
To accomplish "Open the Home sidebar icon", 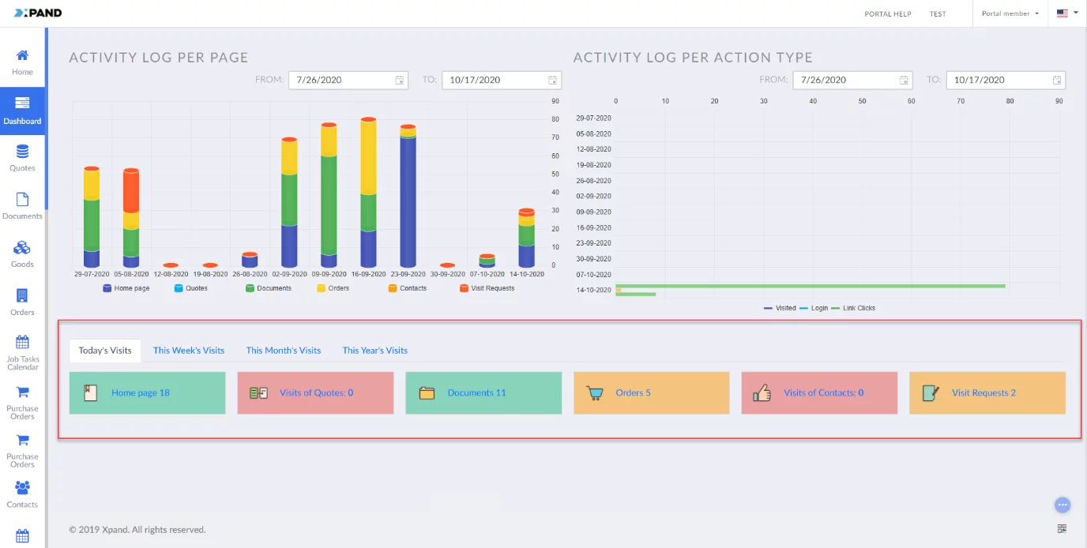I will (22, 62).
